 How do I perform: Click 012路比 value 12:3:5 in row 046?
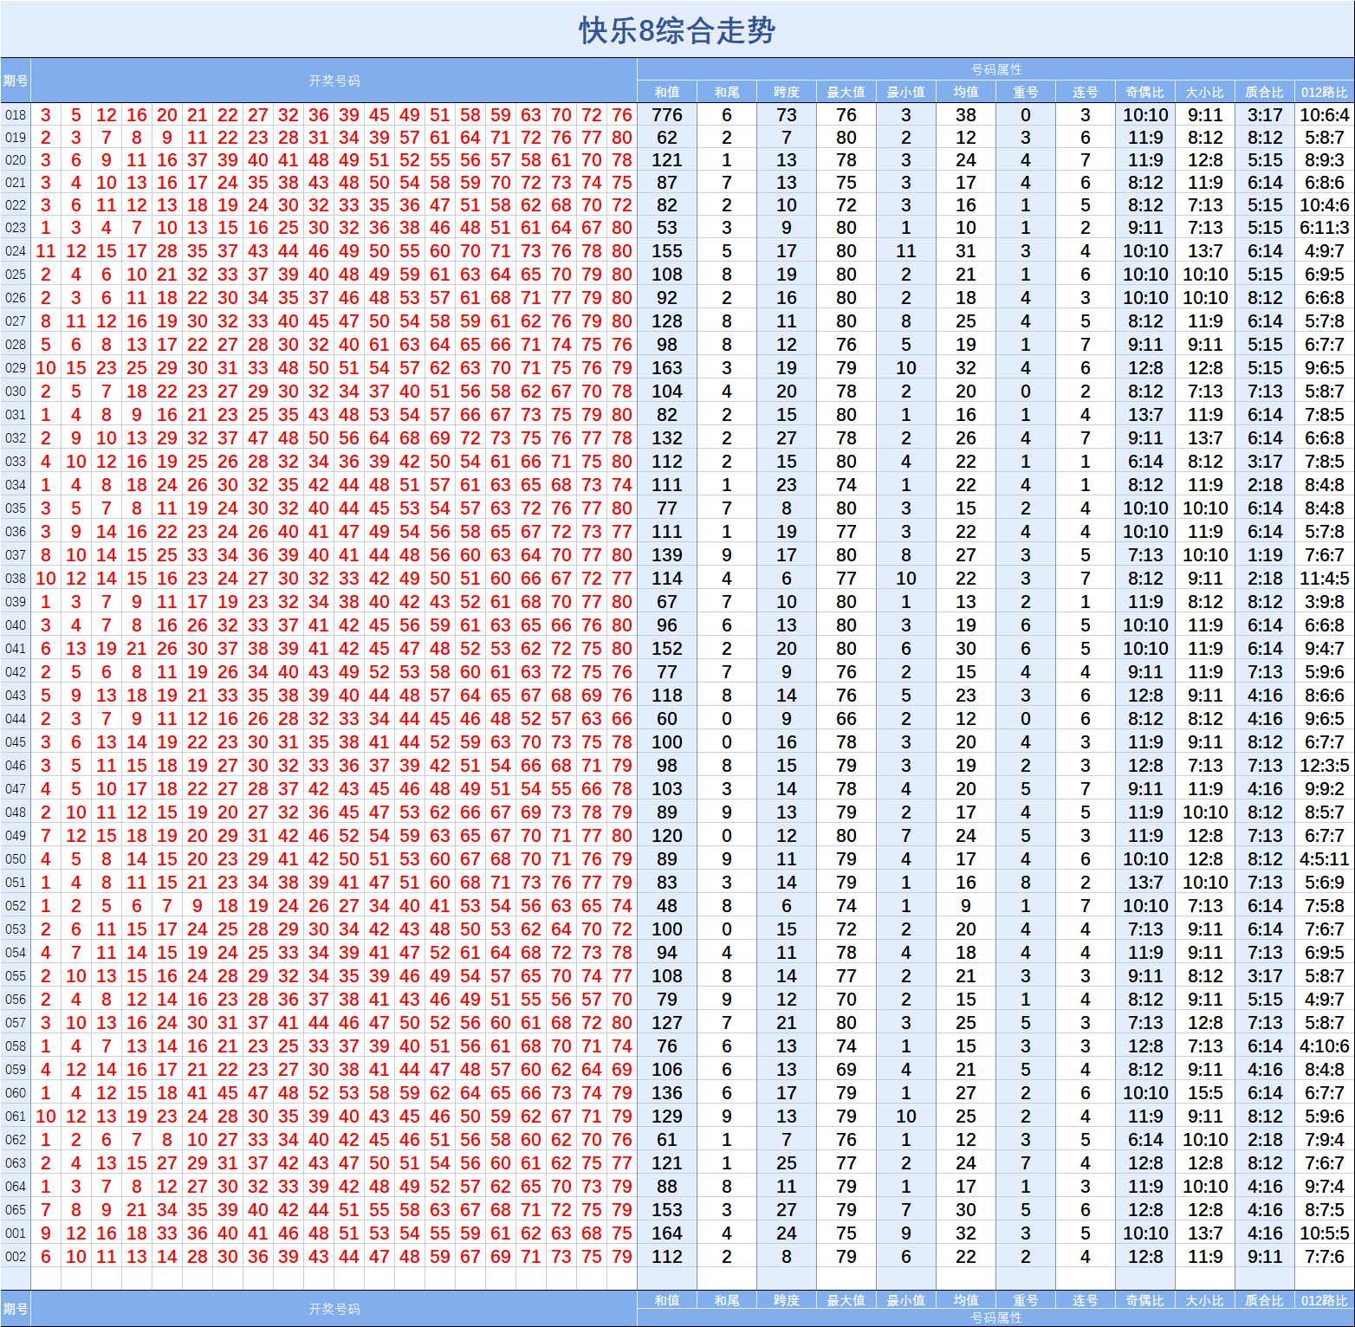click(x=1325, y=766)
